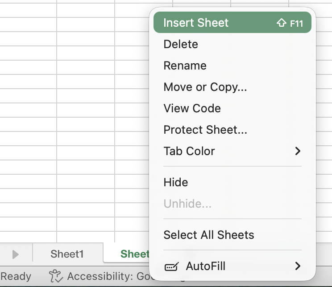Choose Select All Sheets
Viewport: 332px width, 287px height.
208,235
